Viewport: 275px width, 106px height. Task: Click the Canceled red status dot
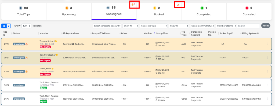[x=247, y=8]
